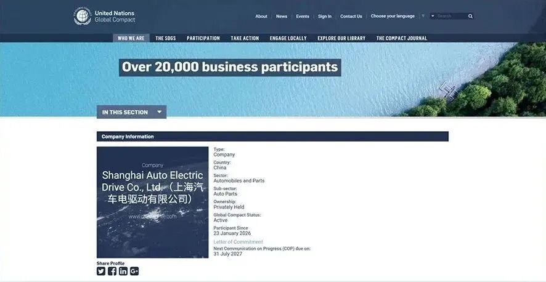
Task: Select the 31 July 2027 COP due date
Action: [x=228, y=254]
